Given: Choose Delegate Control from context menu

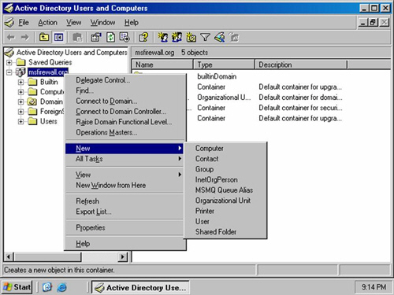Looking at the screenshot, I should (125, 80).
